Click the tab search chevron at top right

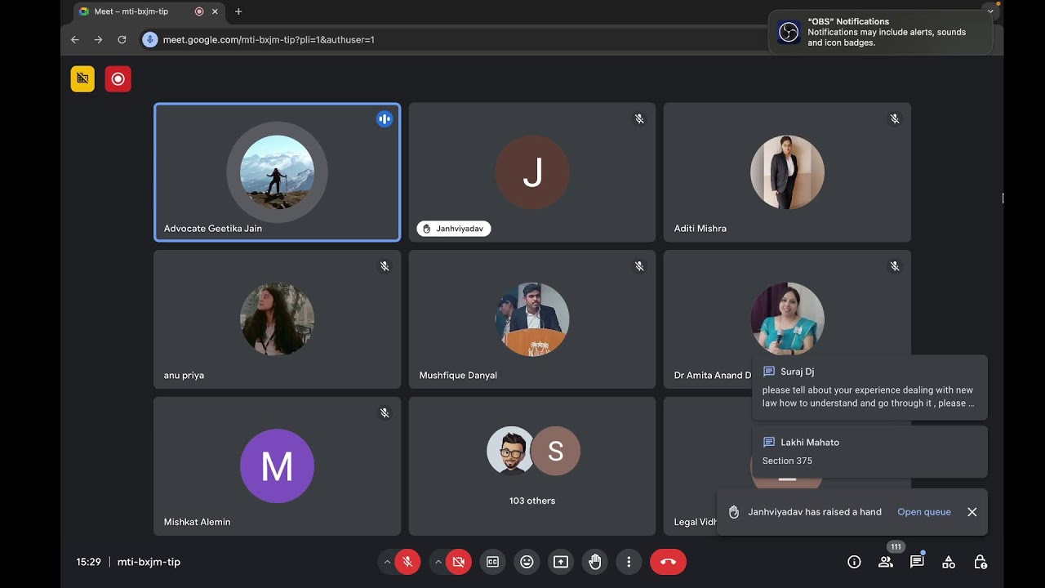pyautogui.click(x=990, y=11)
